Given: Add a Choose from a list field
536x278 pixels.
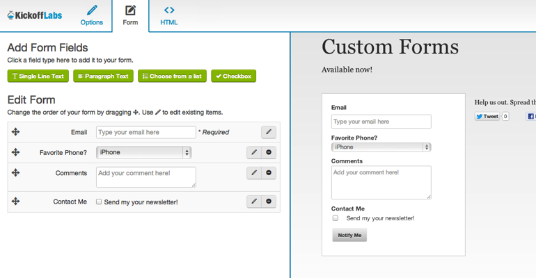Looking at the screenshot, I should pos(172,76).
